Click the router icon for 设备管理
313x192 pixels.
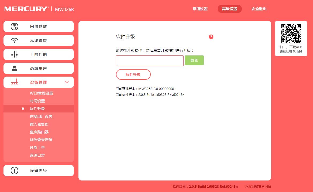(14, 82)
